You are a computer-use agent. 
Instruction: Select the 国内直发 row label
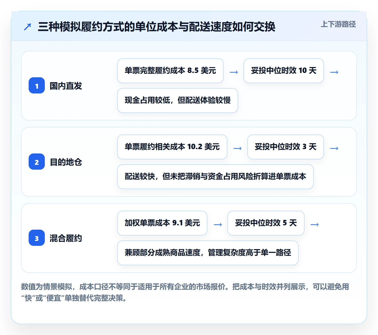[66, 86]
